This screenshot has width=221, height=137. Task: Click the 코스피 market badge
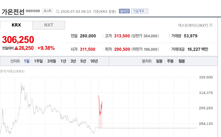(x=47, y=11)
